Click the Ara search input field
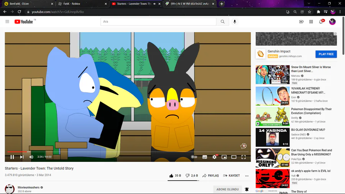The image size is (345, 194). (x=158, y=21)
